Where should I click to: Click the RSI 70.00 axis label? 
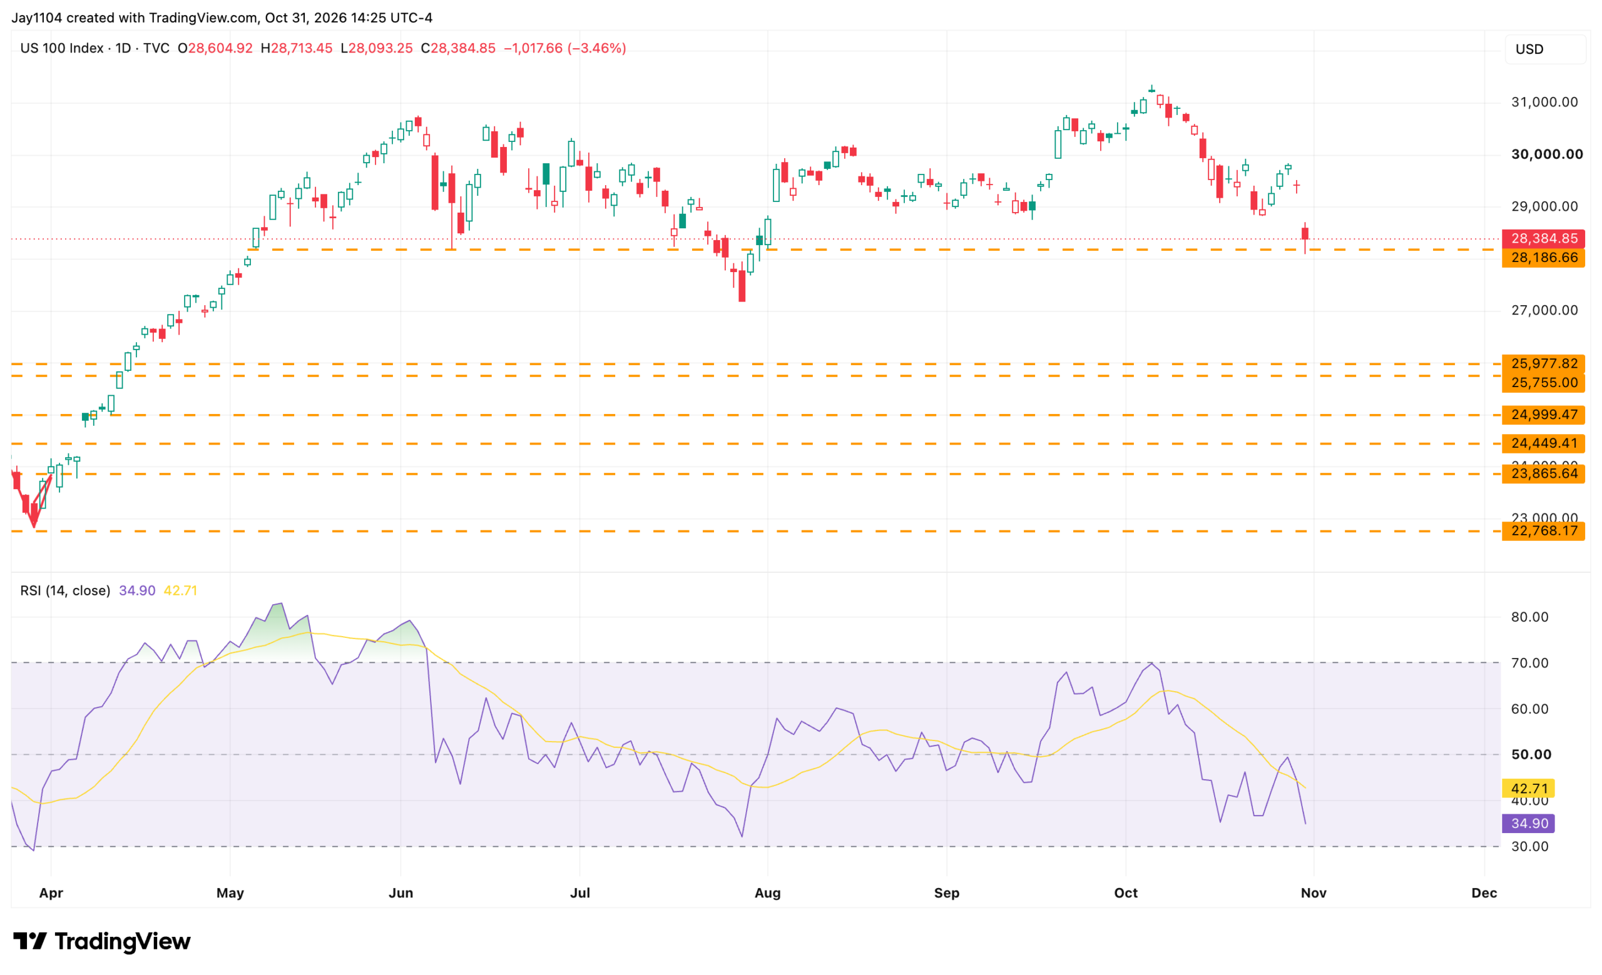click(1530, 663)
